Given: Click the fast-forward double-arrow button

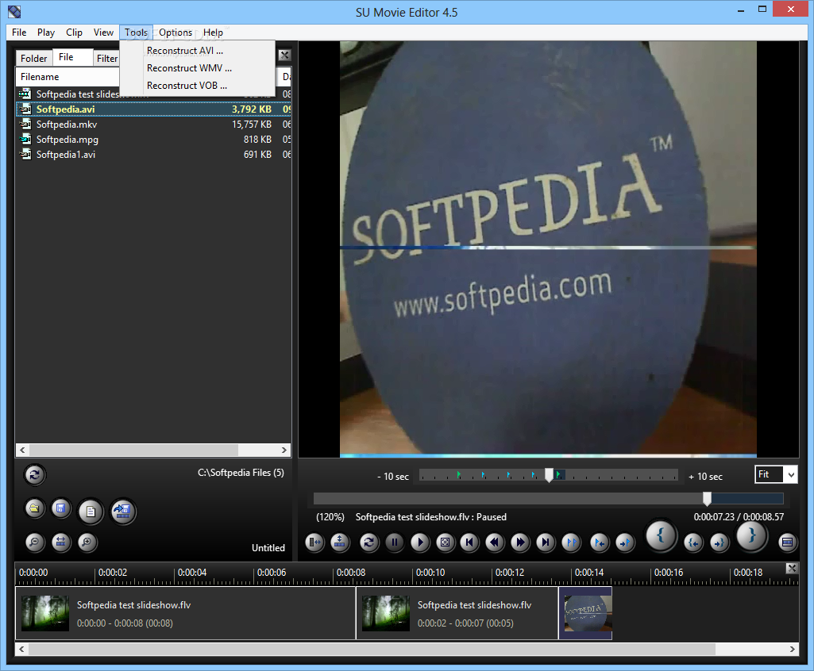Looking at the screenshot, I should pyautogui.click(x=520, y=543).
